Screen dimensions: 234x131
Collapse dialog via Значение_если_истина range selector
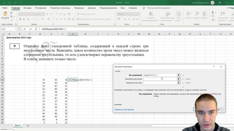(x=178, y=79)
